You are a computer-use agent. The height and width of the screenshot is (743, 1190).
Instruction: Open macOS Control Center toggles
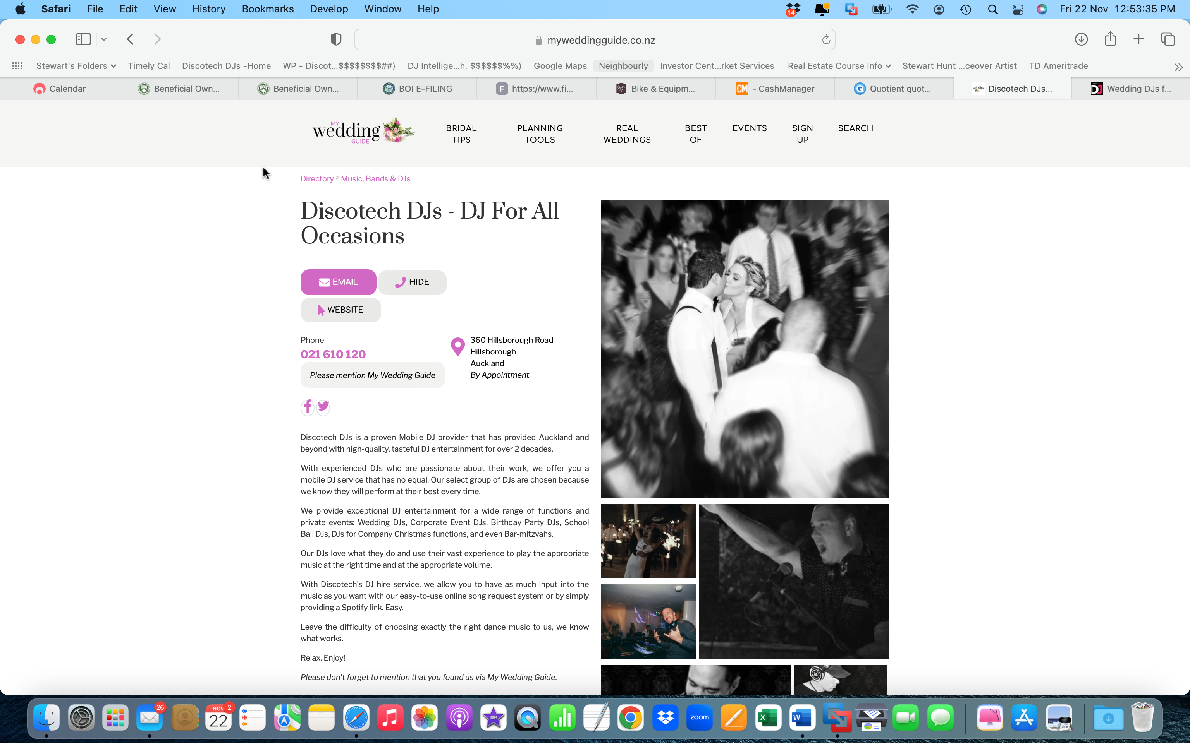click(1017, 9)
